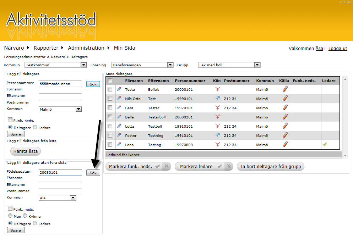Click the Källa pen icon for Lena
This screenshot has width=353, height=245.
click(x=285, y=144)
